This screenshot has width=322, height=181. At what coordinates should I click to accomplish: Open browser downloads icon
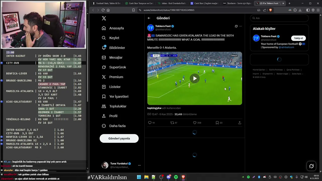pos(300,10)
